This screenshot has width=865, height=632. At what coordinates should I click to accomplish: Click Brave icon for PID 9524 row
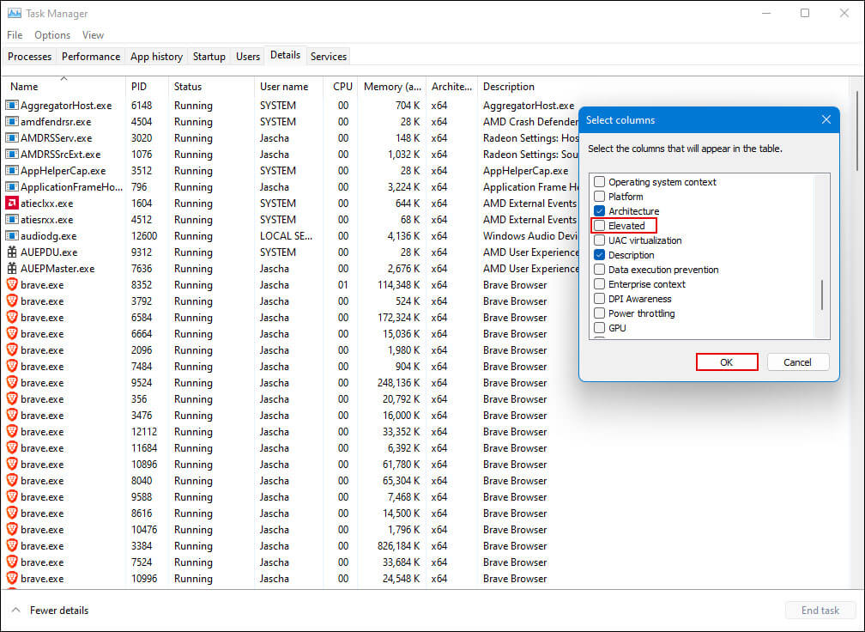pos(12,382)
